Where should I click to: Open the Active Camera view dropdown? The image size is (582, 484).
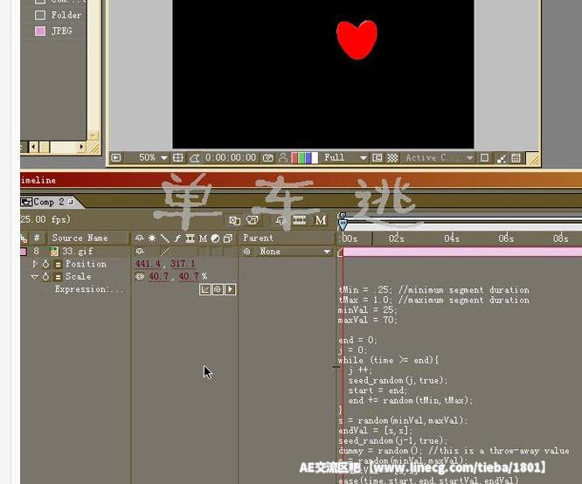click(x=439, y=158)
